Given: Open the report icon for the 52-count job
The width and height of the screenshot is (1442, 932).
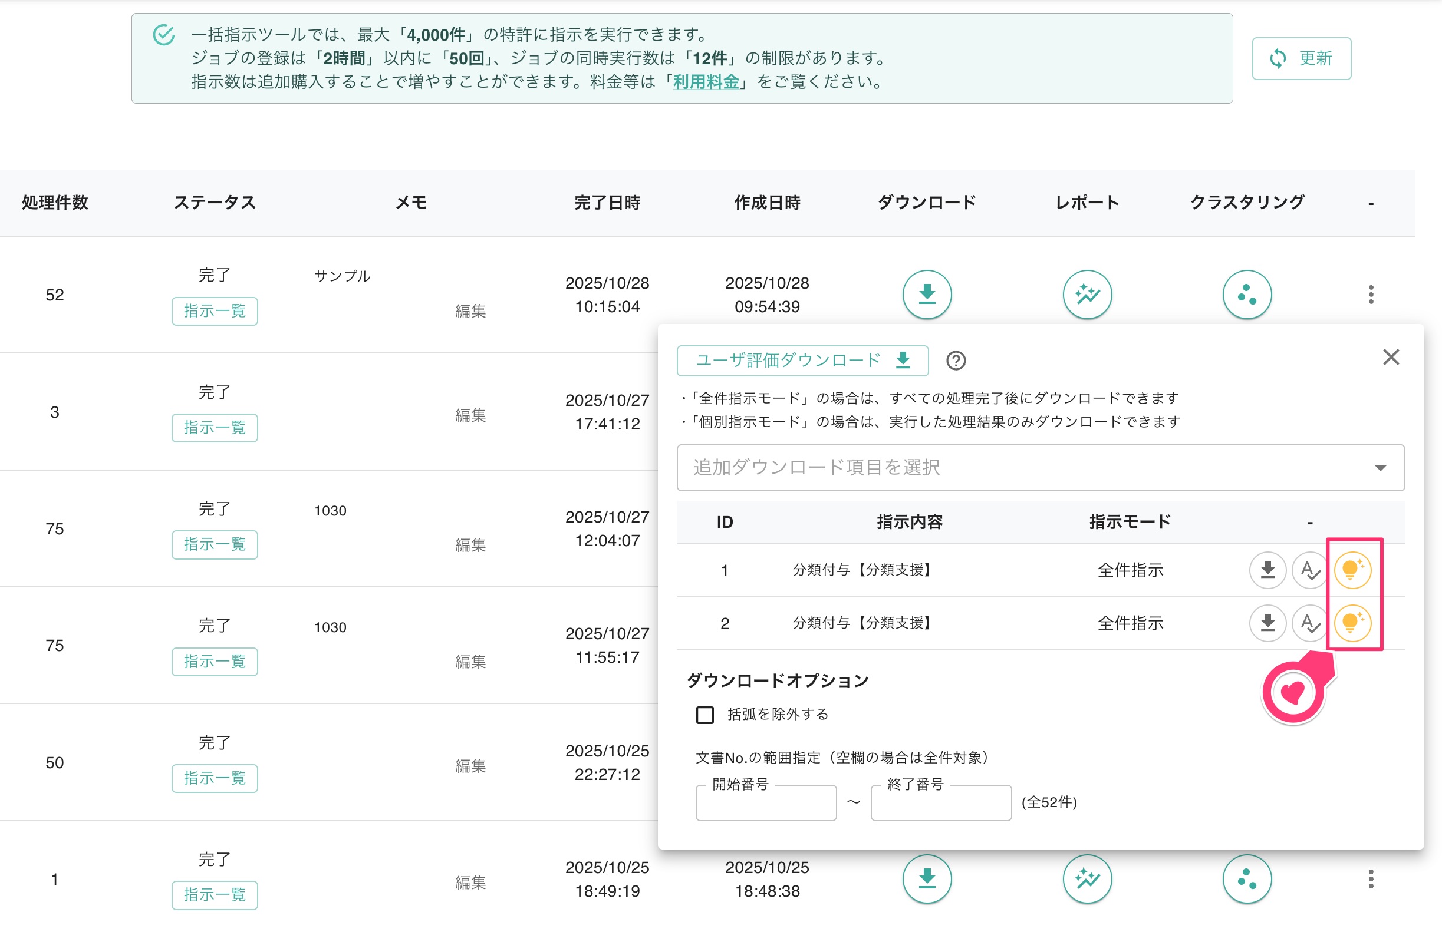Looking at the screenshot, I should 1087,294.
